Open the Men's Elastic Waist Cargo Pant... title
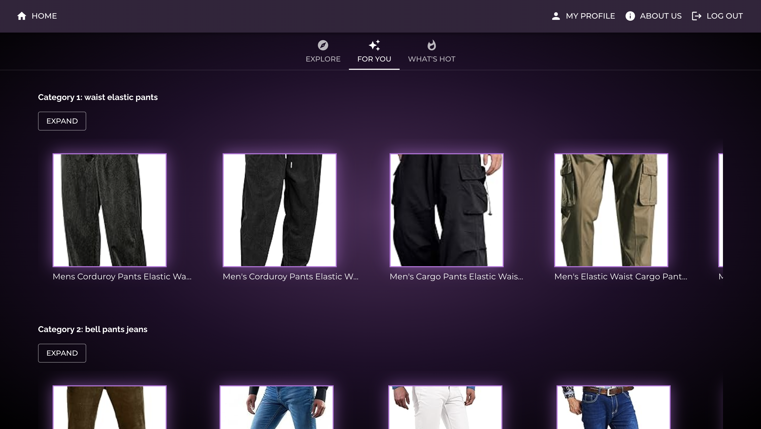This screenshot has height=429, width=761. tap(620, 277)
